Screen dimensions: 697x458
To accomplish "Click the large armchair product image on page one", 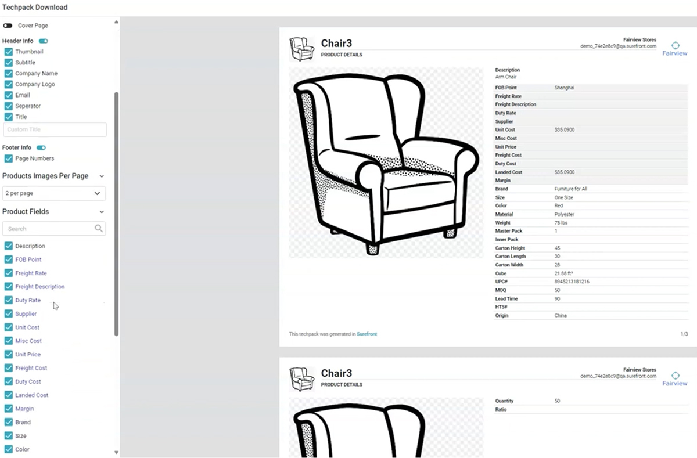I will click(x=386, y=163).
